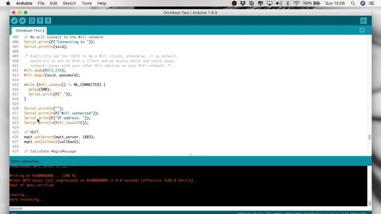
Task: Open the Apple menu
Action: [x=8, y=3]
